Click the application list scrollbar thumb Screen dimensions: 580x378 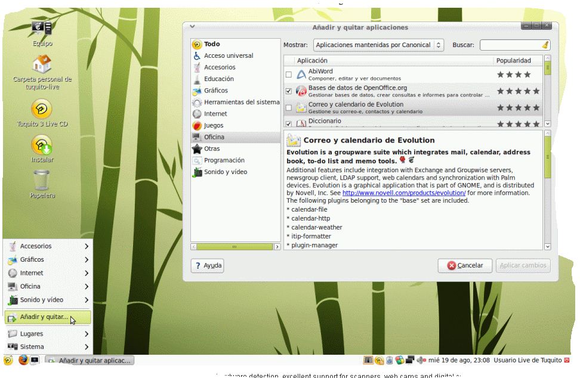(x=547, y=68)
